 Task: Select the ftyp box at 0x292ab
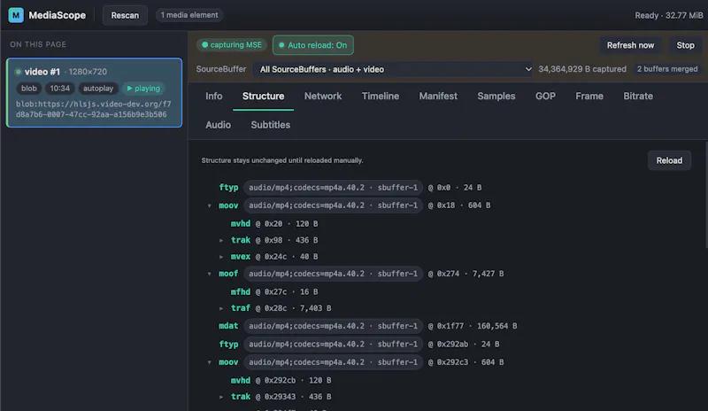point(228,344)
